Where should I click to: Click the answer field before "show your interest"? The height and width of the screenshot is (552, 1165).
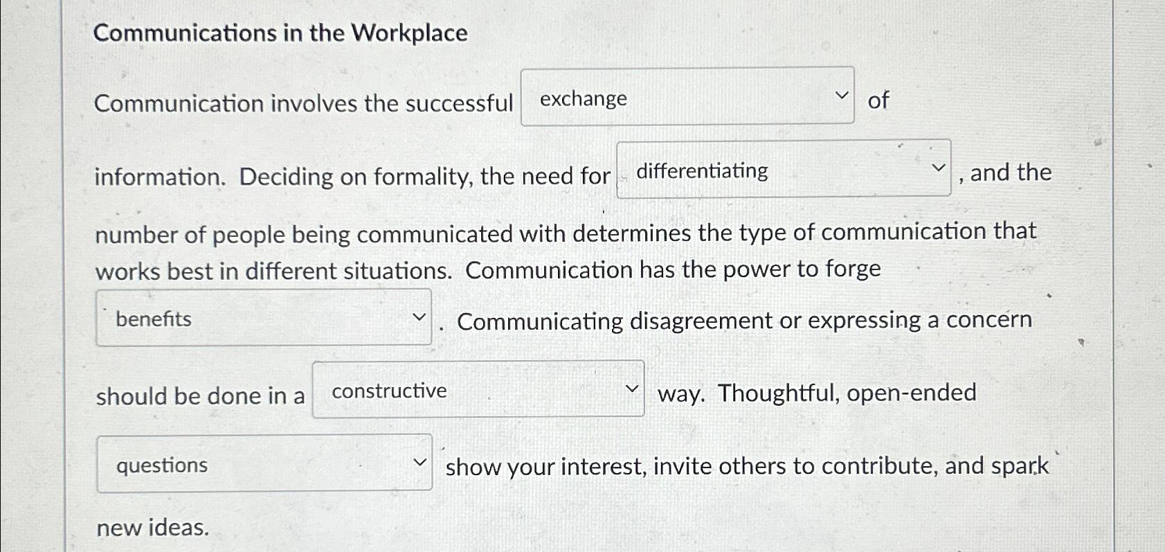[x=263, y=464]
